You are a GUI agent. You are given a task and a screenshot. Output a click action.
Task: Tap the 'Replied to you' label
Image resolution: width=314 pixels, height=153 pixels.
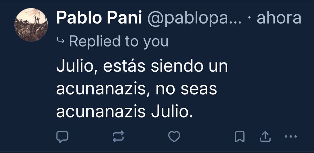coord(119,42)
